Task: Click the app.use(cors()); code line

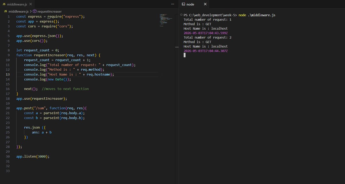Action: tap(32, 41)
